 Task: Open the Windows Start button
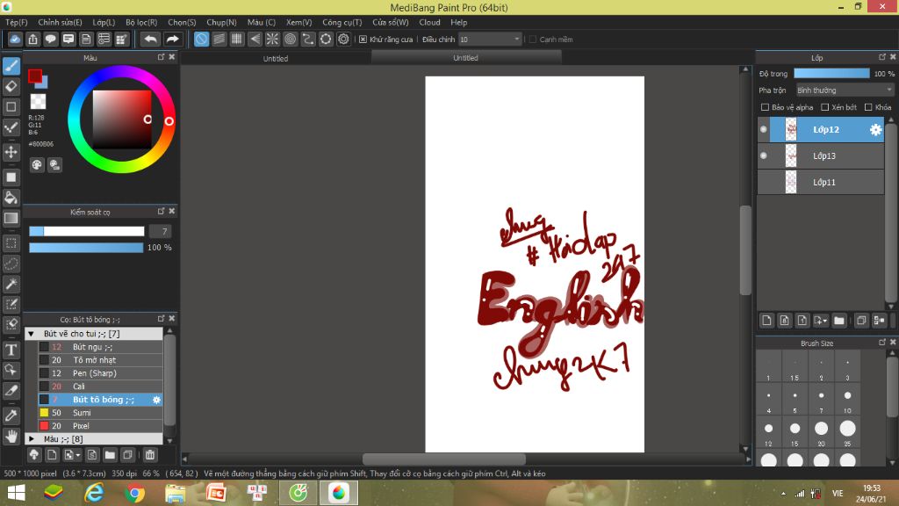[x=16, y=493]
